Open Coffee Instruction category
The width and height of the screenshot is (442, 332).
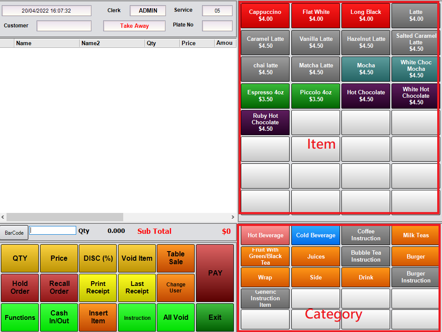tap(366, 235)
